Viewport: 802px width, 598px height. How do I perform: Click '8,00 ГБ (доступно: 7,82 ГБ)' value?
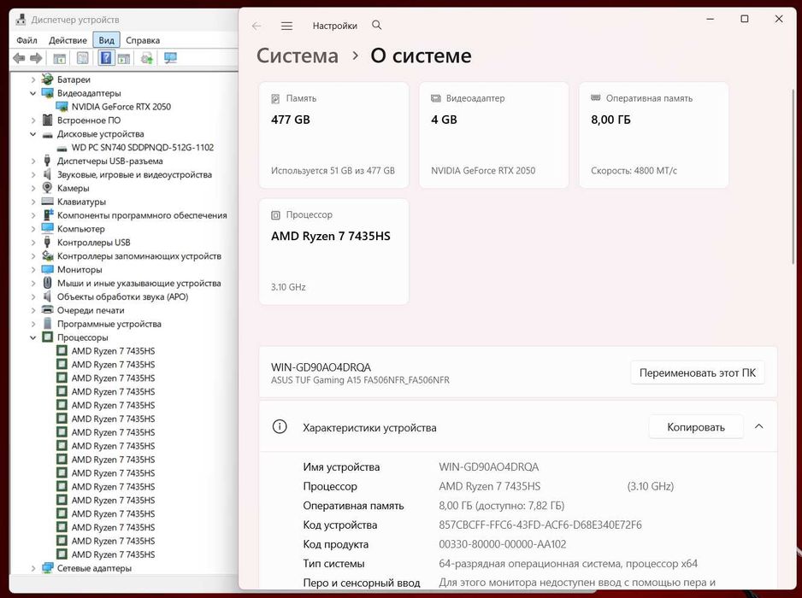pos(501,506)
